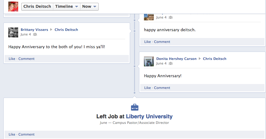This screenshot has width=266, height=139.
Task: Expand the Now date dropdown
Action: click(89, 6)
